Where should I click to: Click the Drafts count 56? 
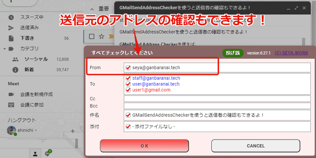(x=66, y=38)
